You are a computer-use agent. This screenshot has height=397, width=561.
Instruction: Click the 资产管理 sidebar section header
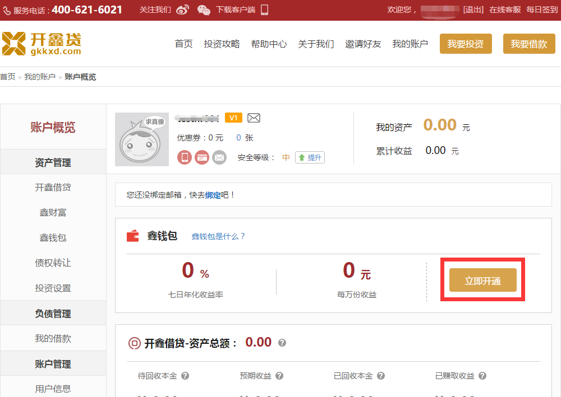(x=53, y=162)
